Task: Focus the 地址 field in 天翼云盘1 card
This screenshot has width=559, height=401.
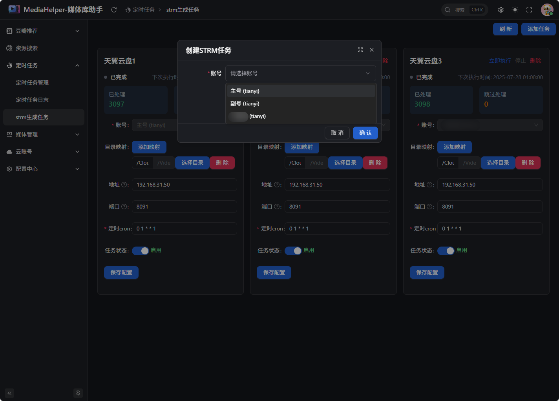Action: [185, 185]
